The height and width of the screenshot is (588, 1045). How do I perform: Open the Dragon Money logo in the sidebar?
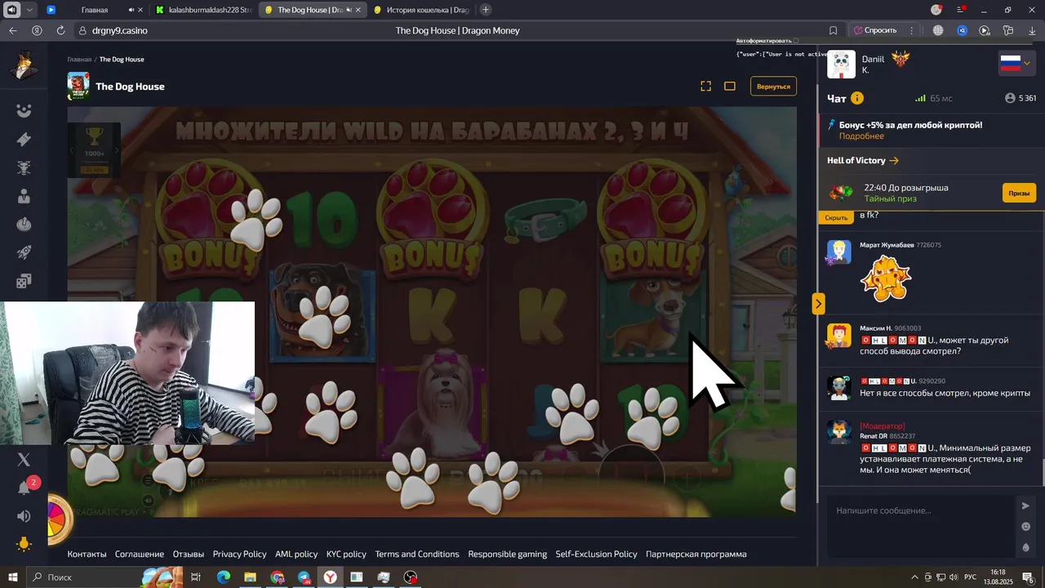24,65
